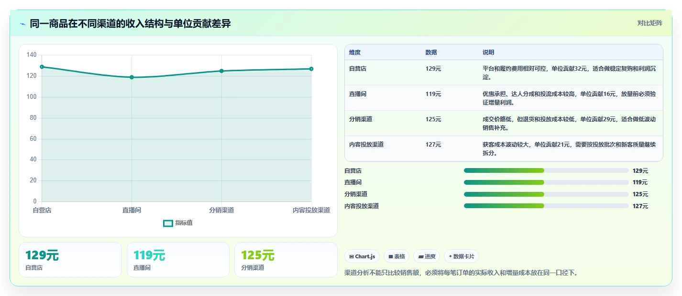Select the 表格 chip
The width and height of the screenshot is (682, 296).
[396, 256]
